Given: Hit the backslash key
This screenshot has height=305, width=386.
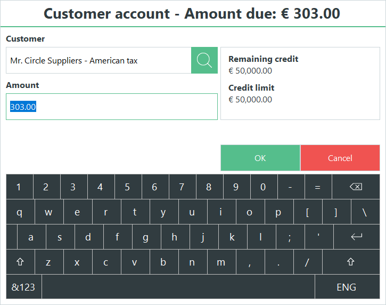Looking at the screenshot, I should tap(364, 212).
